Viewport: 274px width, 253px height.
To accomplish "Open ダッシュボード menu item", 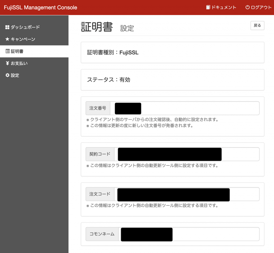I will tap(34, 27).
